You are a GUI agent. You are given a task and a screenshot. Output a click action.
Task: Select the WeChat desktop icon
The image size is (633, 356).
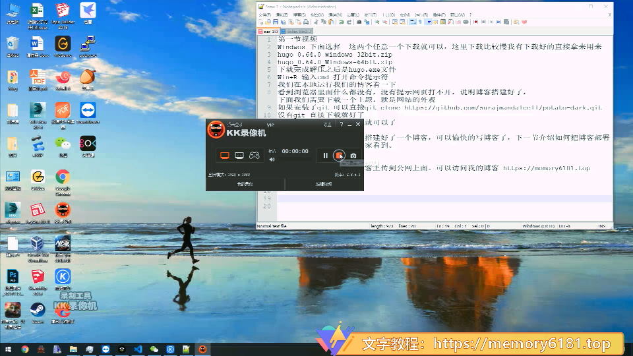click(63, 146)
